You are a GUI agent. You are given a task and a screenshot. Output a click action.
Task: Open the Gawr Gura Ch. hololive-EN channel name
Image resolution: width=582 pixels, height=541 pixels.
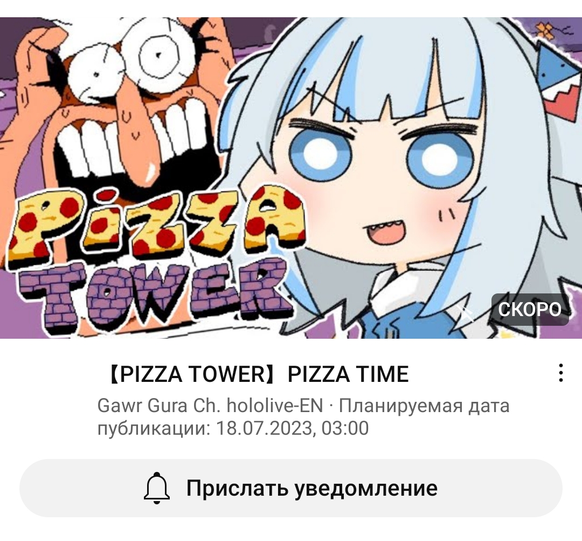click(x=210, y=406)
